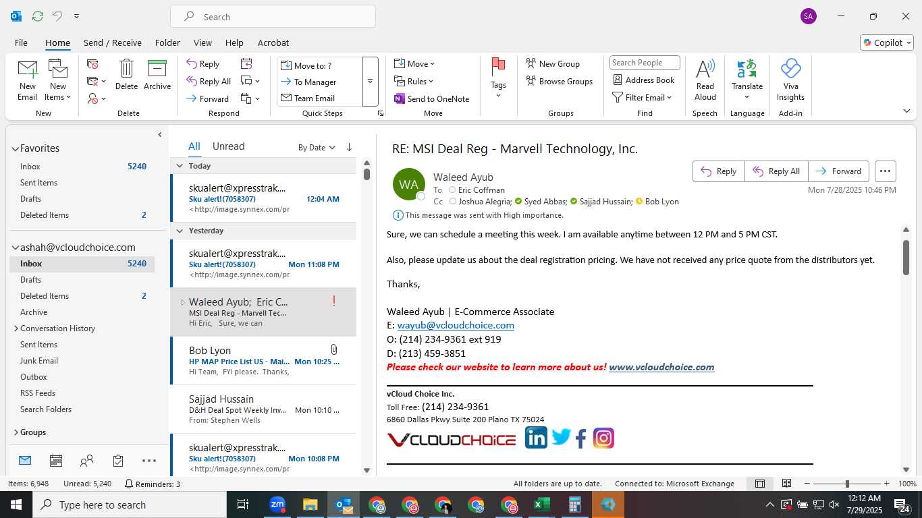Screen dimensions: 922x518
Task: Open the Acrobat ribbon tab
Action: [x=273, y=42]
